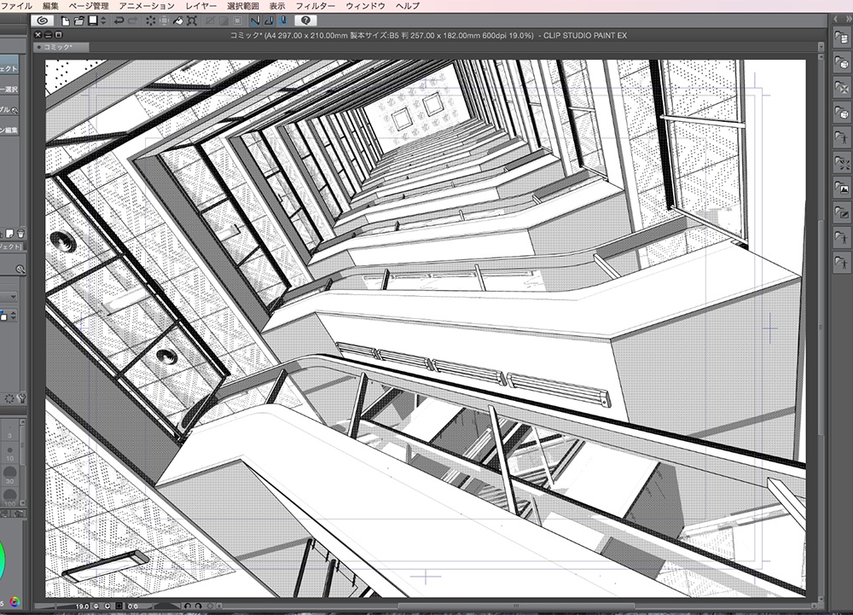
Task: Click the vertical canvas scrollbar
Action: click(821, 326)
